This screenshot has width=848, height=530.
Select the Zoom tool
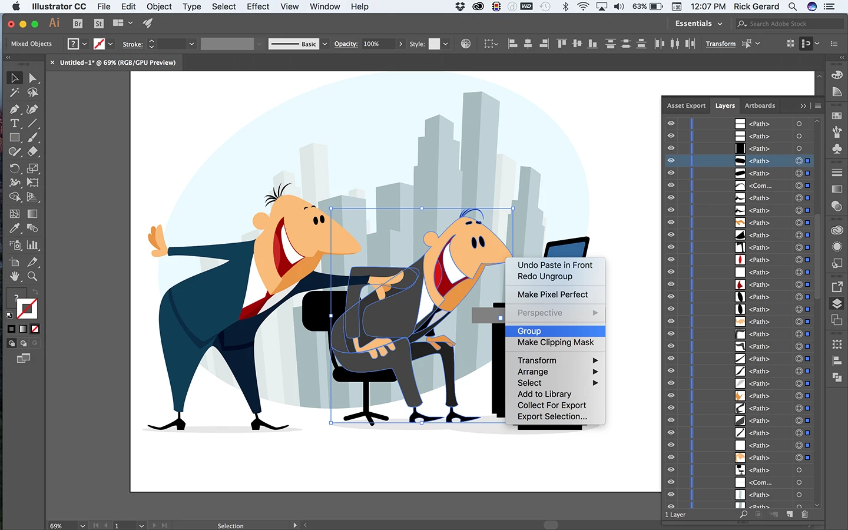pos(33,276)
